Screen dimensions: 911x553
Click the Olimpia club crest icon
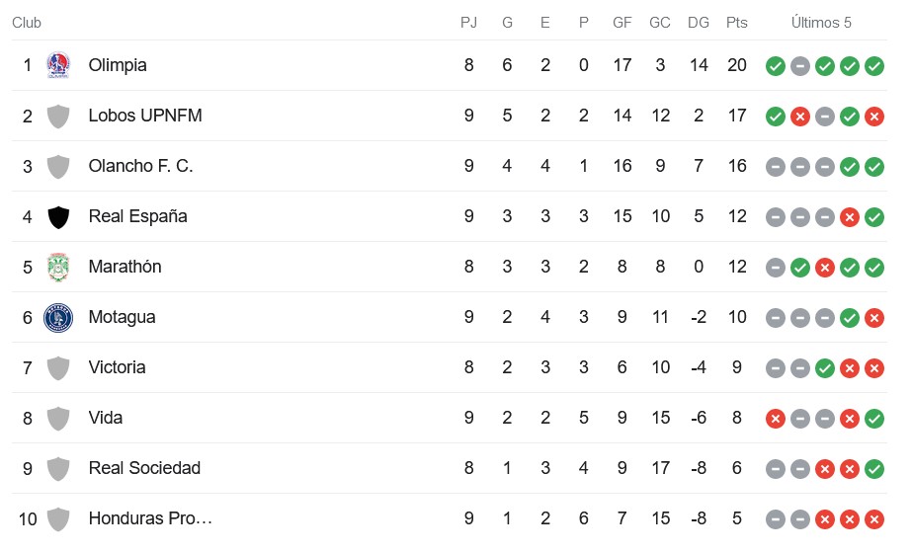(58, 65)
